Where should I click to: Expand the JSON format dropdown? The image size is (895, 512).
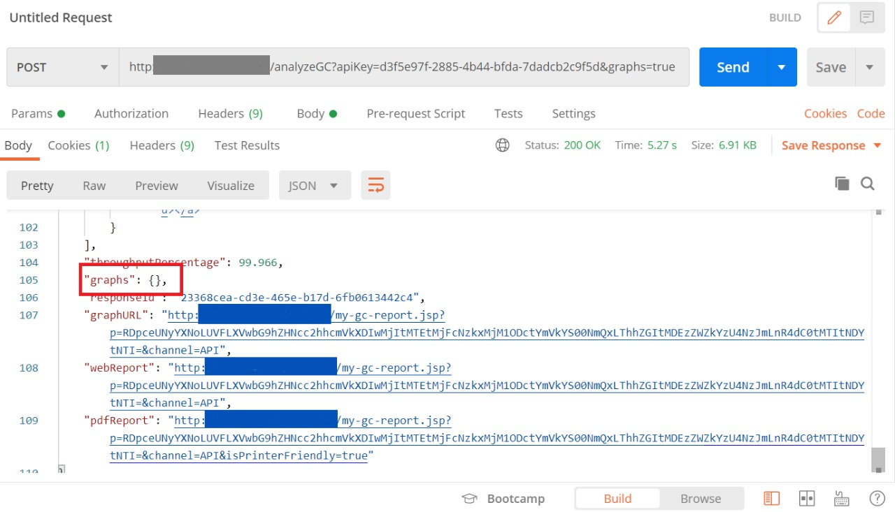(313, 186)
